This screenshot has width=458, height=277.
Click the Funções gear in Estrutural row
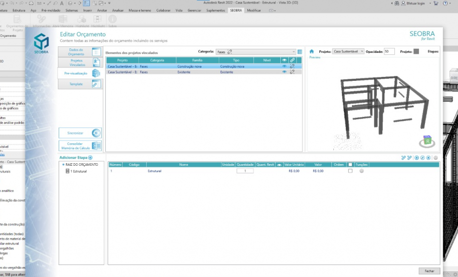[361, 171]
